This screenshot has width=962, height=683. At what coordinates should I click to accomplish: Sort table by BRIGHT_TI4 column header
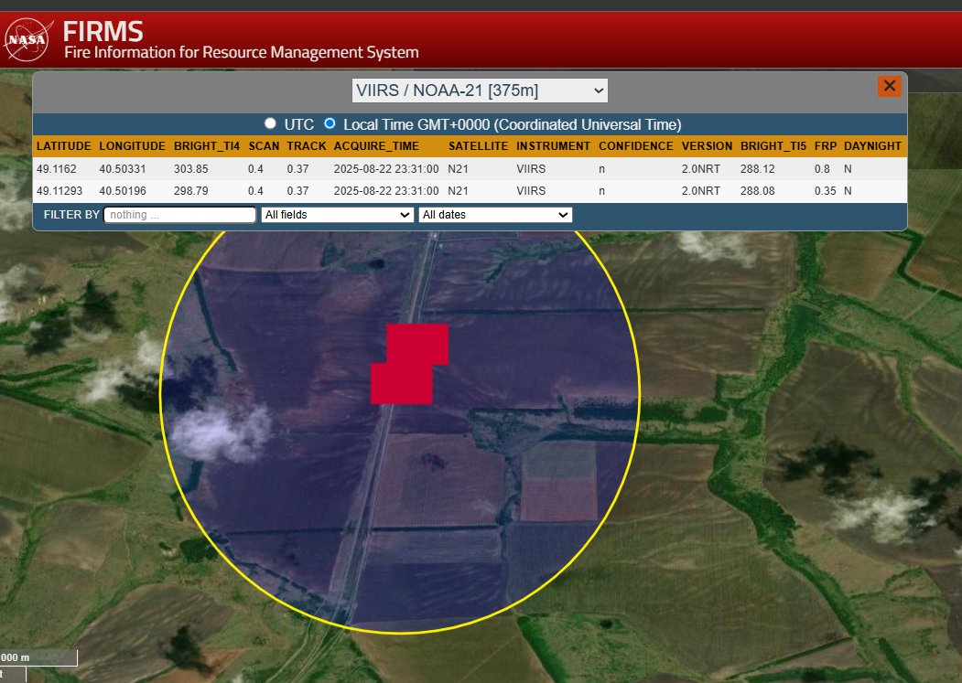[207, 146]
